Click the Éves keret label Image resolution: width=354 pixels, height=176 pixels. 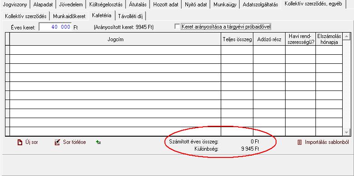point(23,28)
